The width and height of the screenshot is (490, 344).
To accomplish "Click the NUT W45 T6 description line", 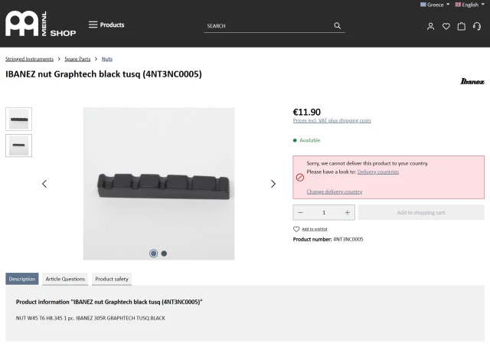I will point(90,318).
